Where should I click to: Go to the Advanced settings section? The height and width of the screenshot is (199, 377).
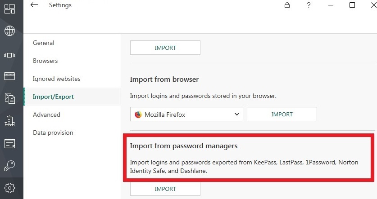(46, 115)
